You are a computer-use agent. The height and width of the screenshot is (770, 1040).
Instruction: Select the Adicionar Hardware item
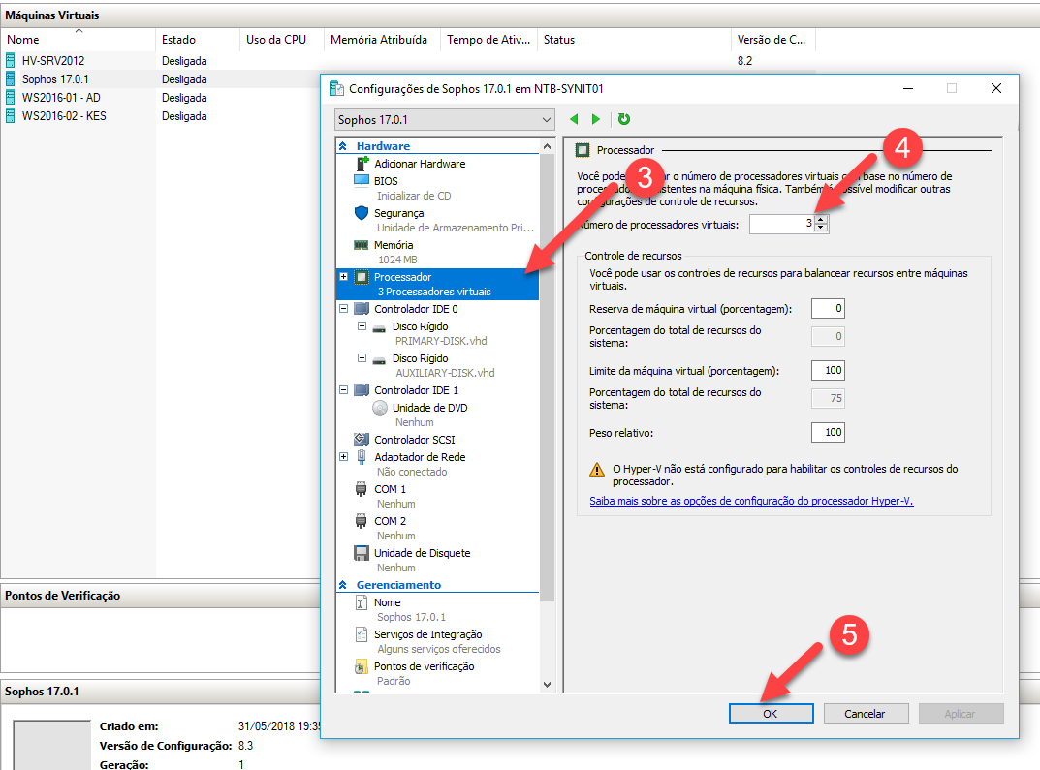coord(438,164)
